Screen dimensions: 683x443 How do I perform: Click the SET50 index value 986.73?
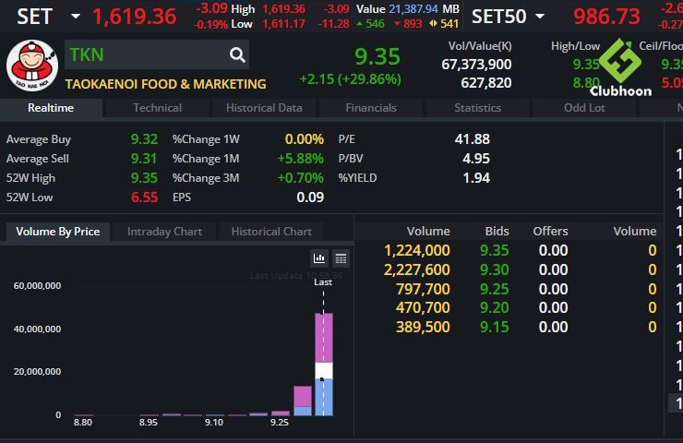click(x=606, y=17)
